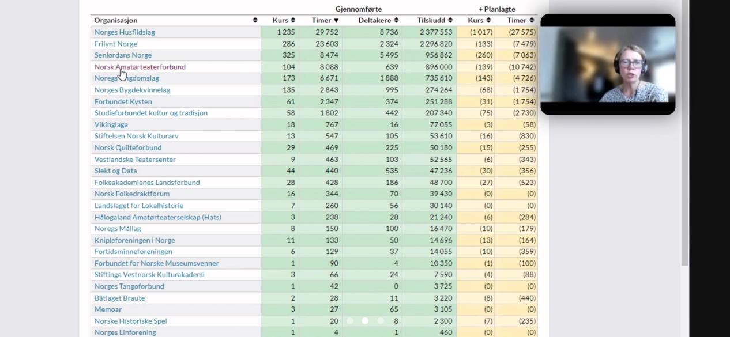
Task: Open Båtlaget Braute link
Action: pos(120,298)
